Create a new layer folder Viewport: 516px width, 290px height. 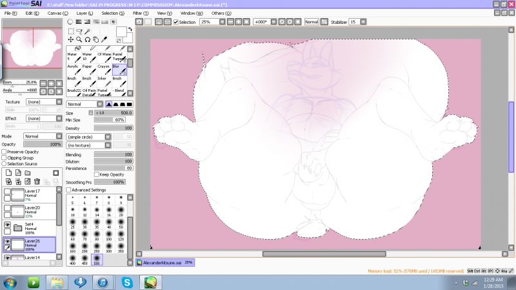27,172
